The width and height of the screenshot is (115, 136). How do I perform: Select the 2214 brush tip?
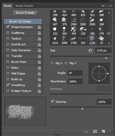point(55,40)
